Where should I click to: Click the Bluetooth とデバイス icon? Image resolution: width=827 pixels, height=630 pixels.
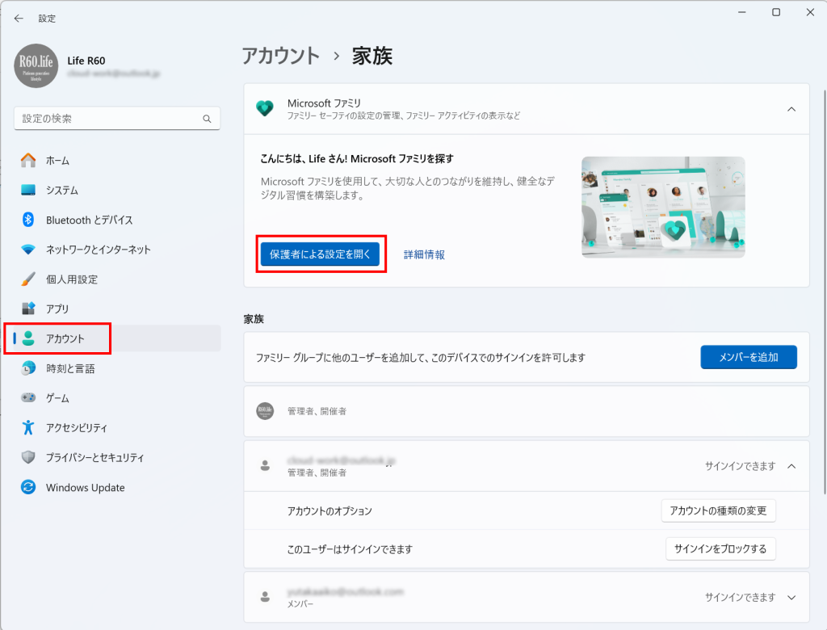pyautogui.click(x=28, y=220)
